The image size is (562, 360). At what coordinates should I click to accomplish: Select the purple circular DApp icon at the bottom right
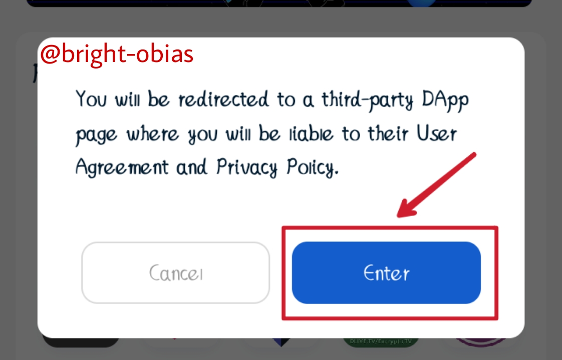(480, 342)
